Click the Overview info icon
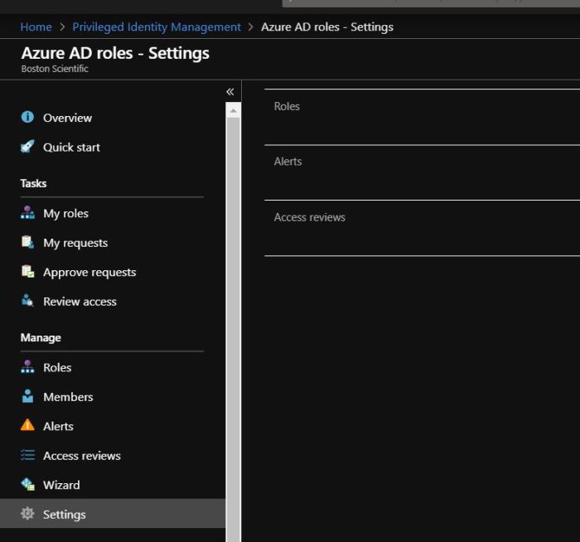 27,118
